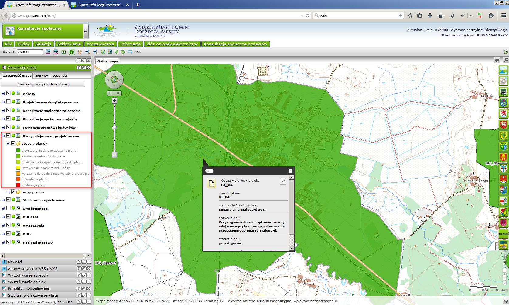The height and width of the screenshot is (305, 509).
Task: Open browser downloads arrow icon
Action: [430, 15]
